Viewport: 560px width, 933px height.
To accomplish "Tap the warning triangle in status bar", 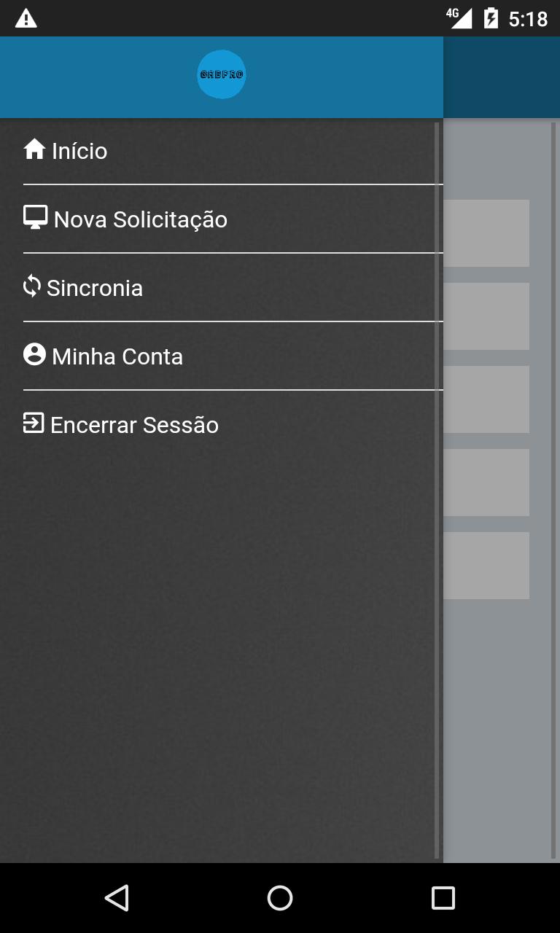I will click(x=26, y=18).
